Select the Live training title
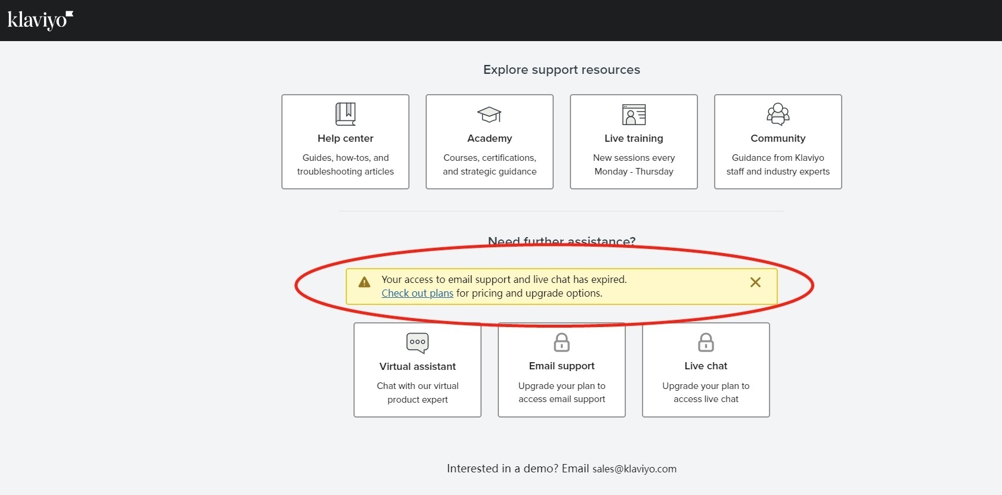Image resolution: width=1002 pixels, height=495 pixels. point(634,138)
